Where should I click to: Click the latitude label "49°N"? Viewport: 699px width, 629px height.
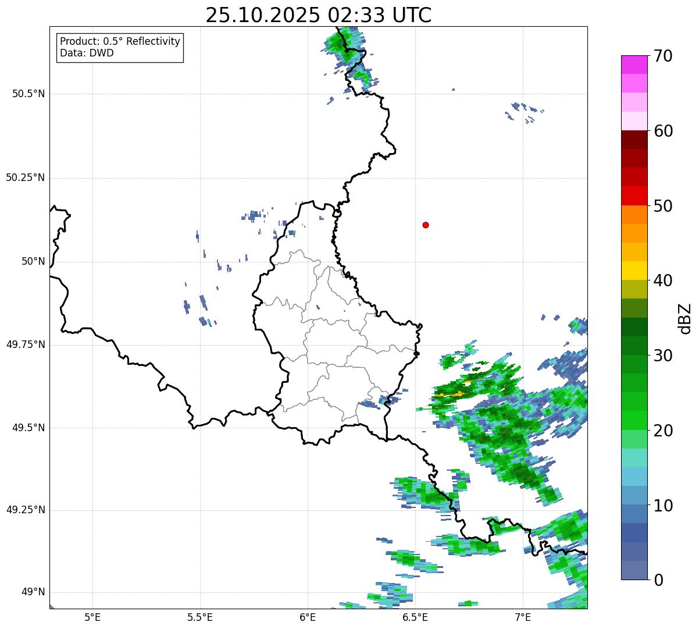pos(33,592)
